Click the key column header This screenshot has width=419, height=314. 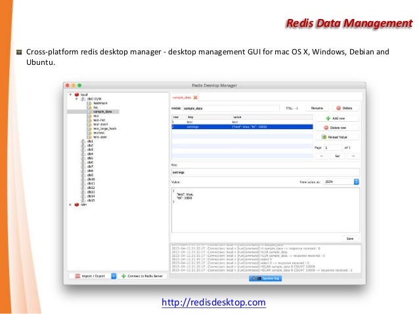click(209, 117)
